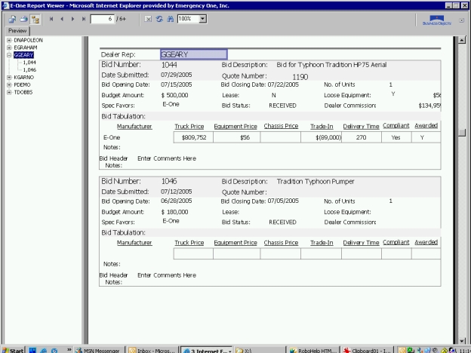Click the scroll down arrow of report
This screenshot has height=353, width=471.
[462, 341]
